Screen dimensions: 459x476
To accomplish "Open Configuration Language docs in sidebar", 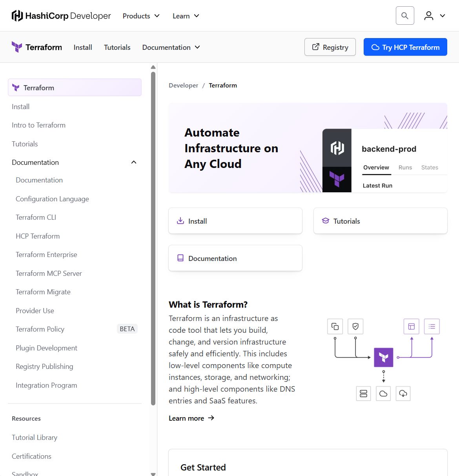I will pos(52,199).
